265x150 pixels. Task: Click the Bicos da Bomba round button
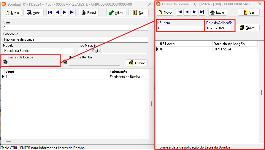pos(65,62)
